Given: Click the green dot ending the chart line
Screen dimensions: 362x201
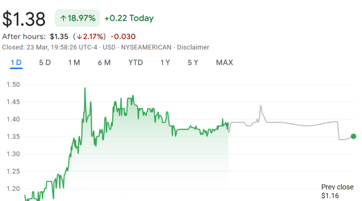Looking at the screenshot, I should pos(353,136).
